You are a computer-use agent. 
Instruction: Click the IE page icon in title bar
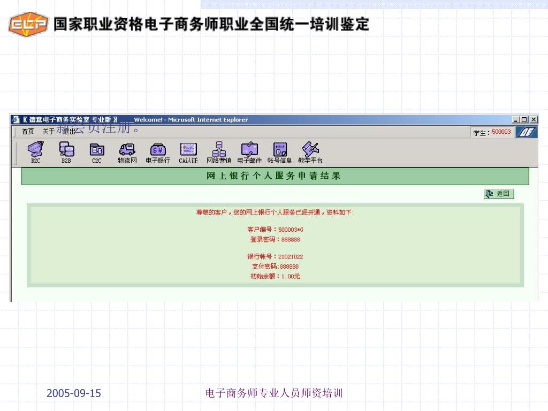[x=16, y=119]
